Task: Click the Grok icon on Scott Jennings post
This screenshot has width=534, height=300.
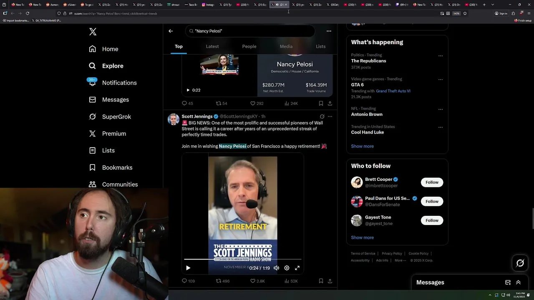Action: point(322,117)
